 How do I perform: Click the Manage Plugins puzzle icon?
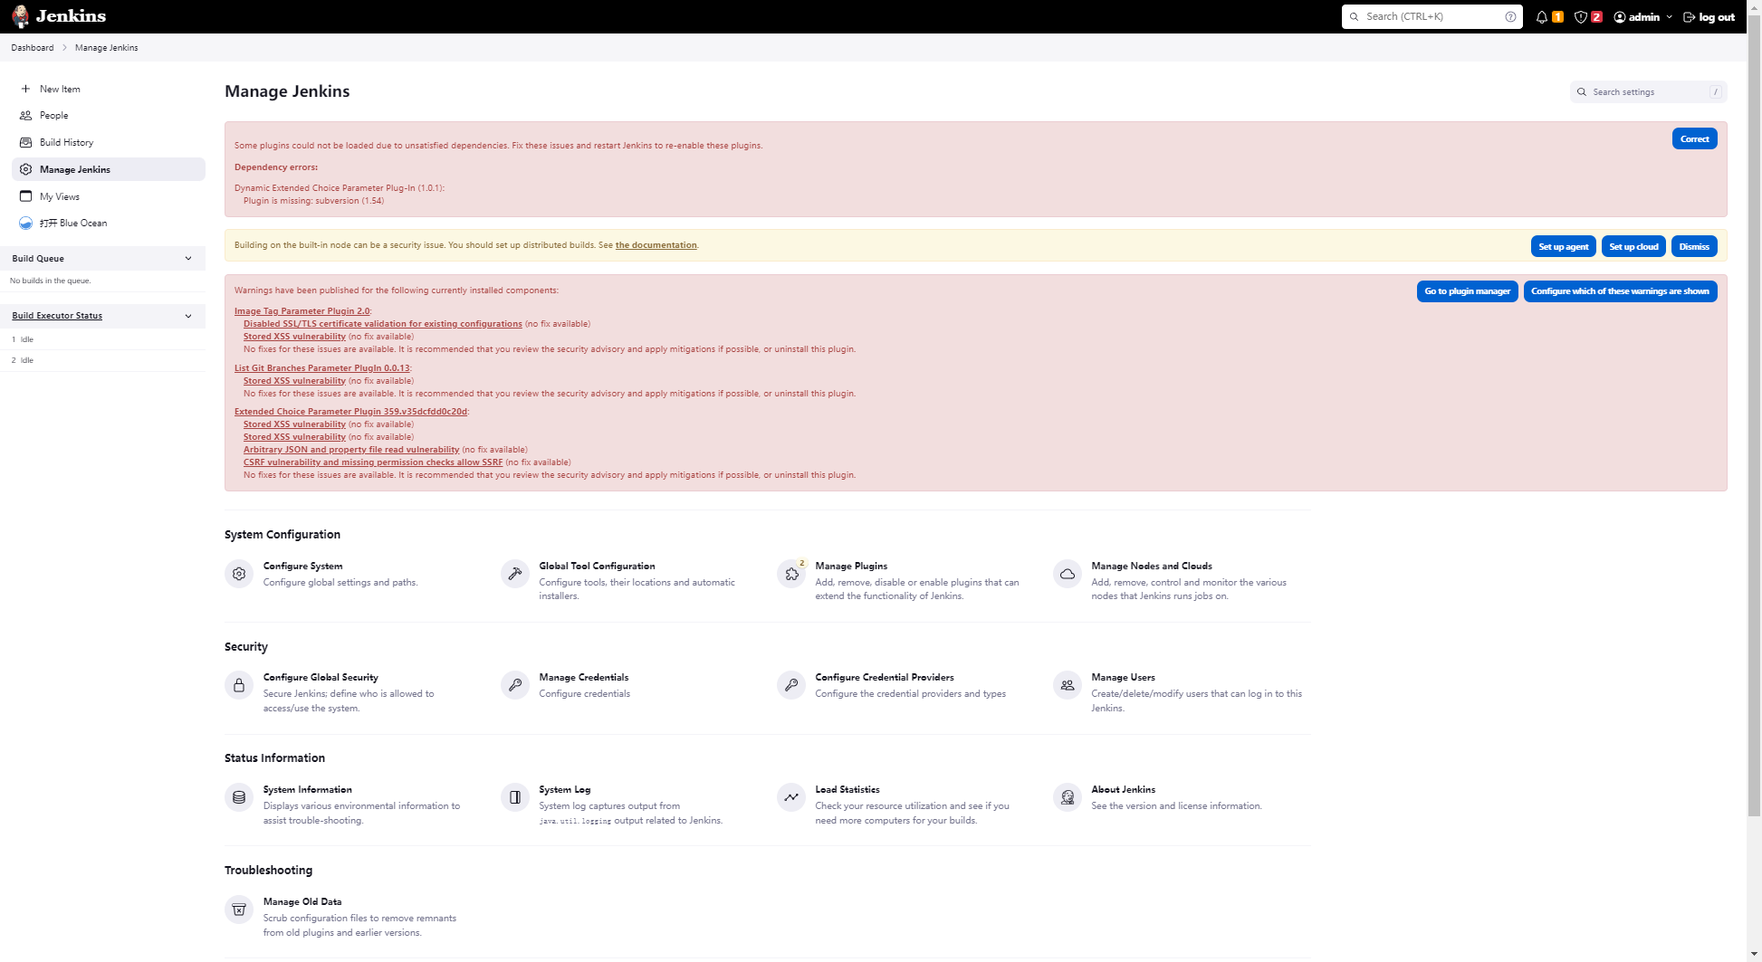point(791,574)
